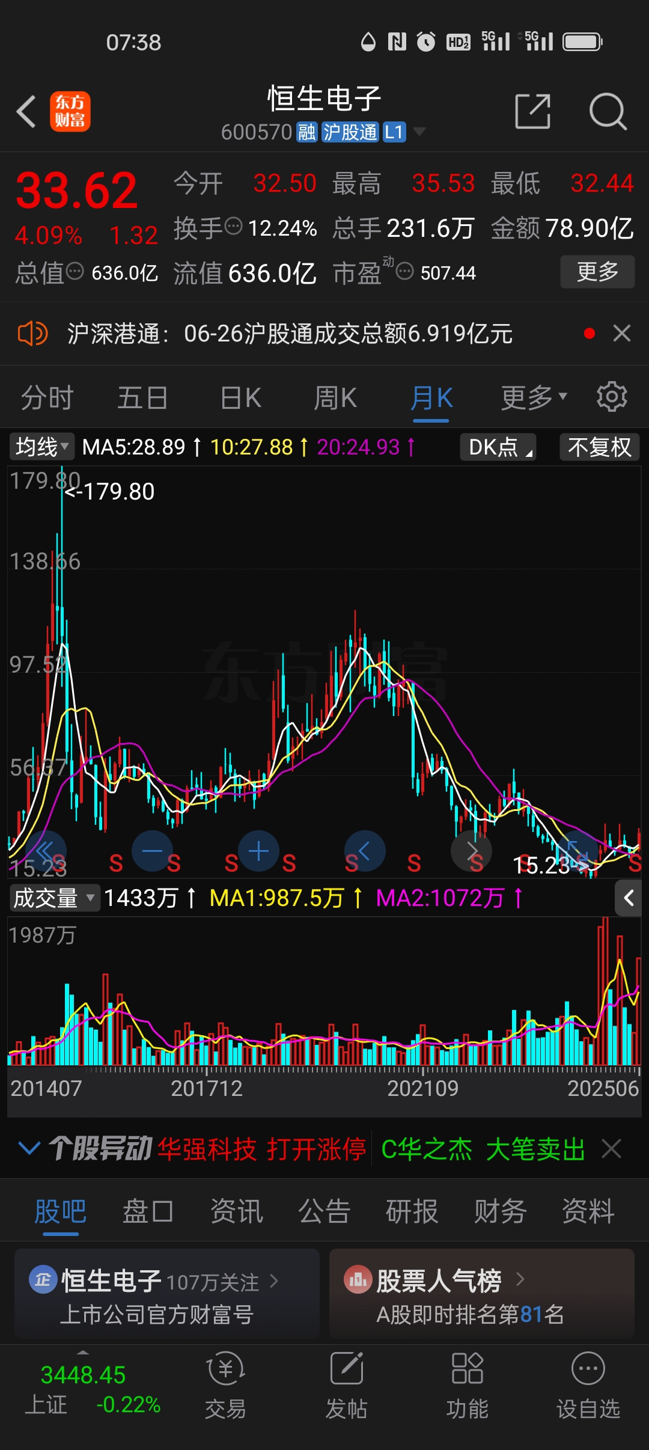Switch to 财务 tab
Viewport: 649px width, 1450px height.
coord(501,1211)
